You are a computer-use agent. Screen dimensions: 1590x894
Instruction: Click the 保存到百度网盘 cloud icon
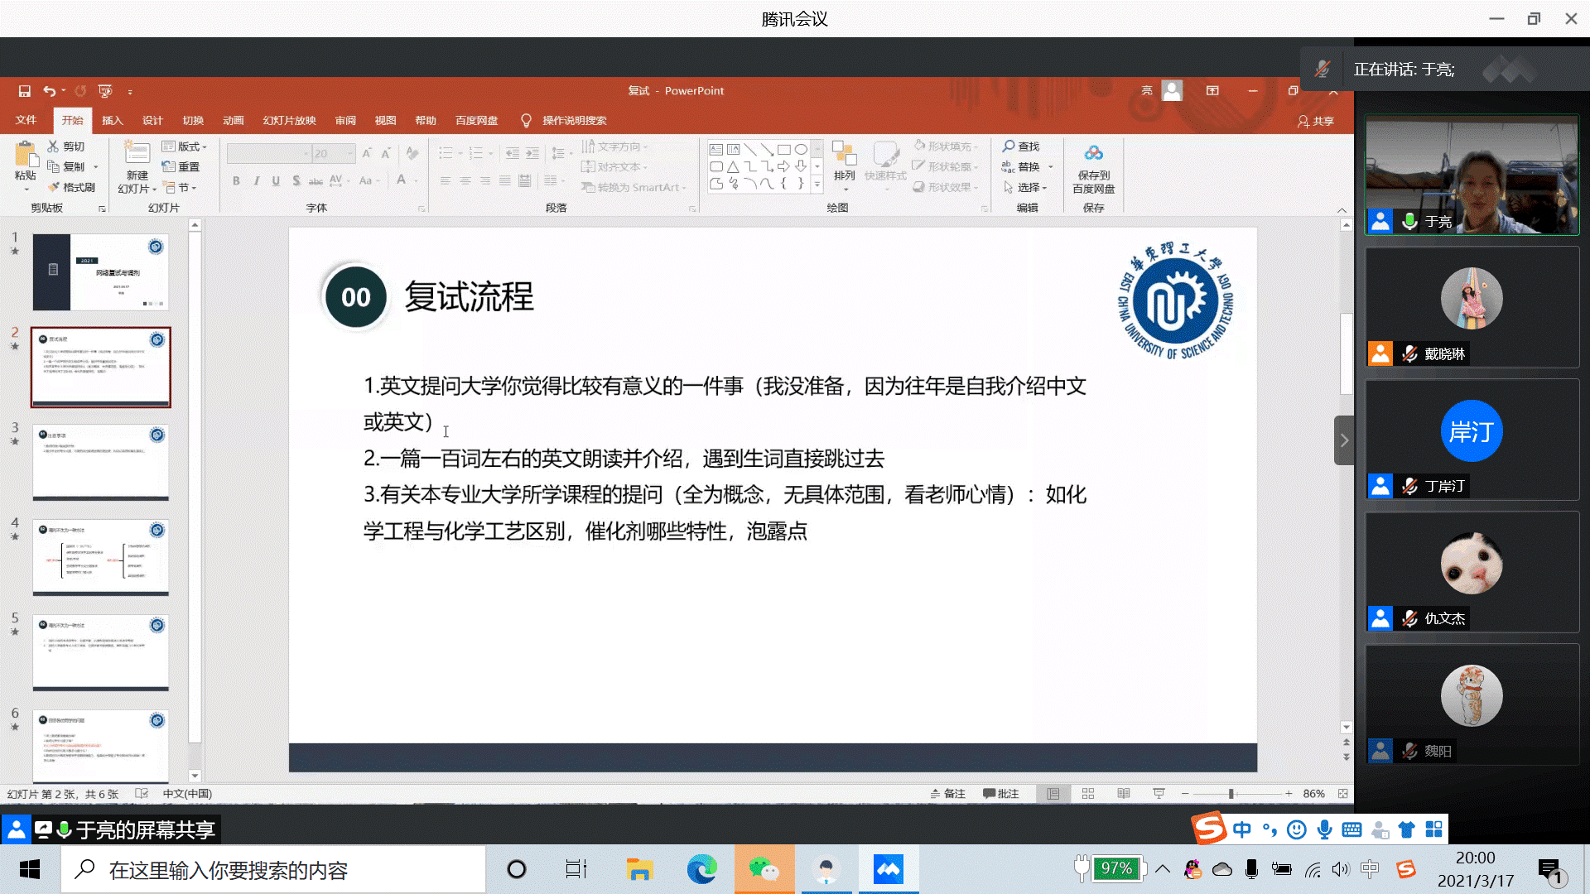pos(1093,153)
